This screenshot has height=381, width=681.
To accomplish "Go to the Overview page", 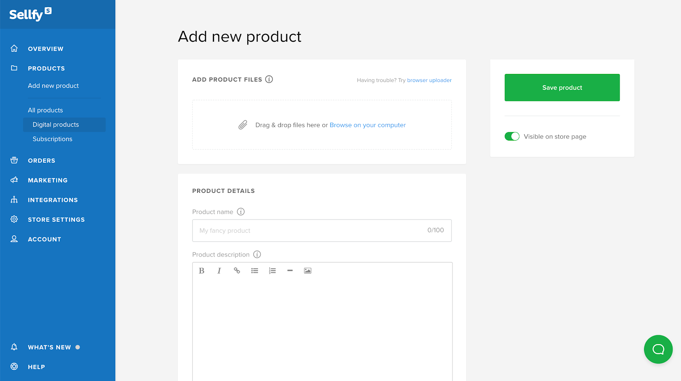I will 46,49.
